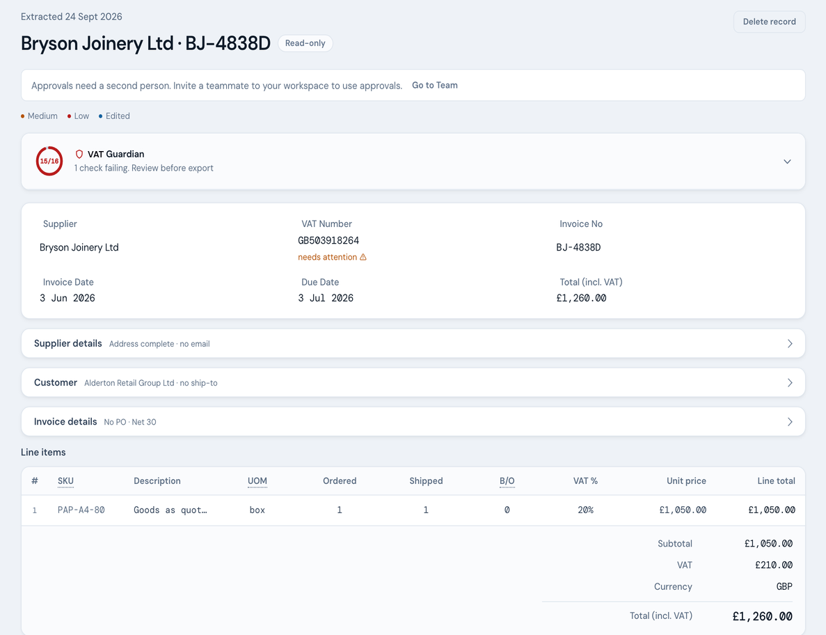The width and height of the screenshot is (826, 635).
Task: Click the VAT Number value GB503918264
Action: coord(328,240)
